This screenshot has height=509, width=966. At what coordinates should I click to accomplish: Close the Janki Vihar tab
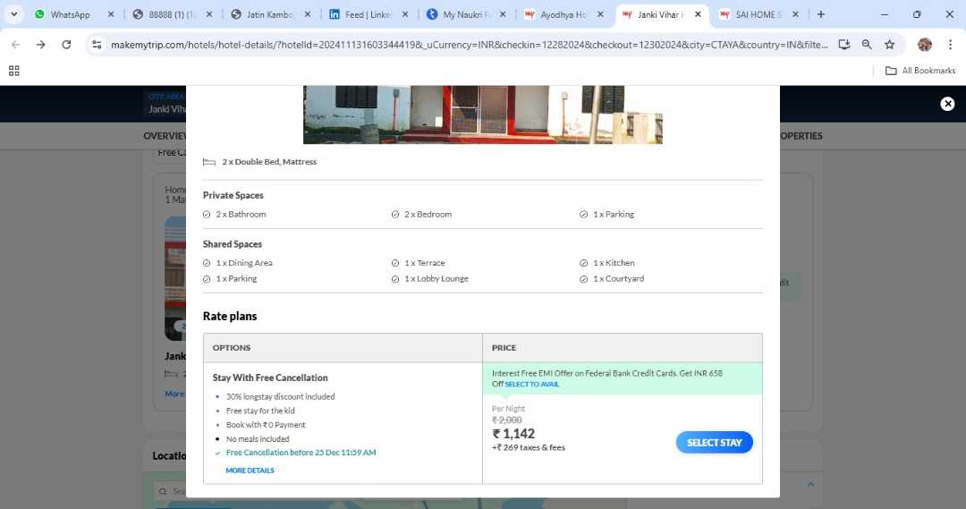pyautogui.click(x=698, y=14)
